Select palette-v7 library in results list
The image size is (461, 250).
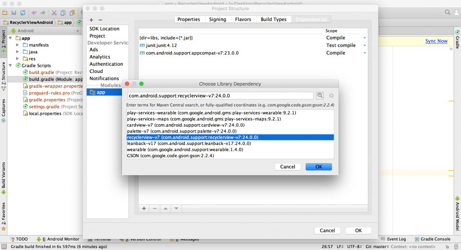(230, 131)
